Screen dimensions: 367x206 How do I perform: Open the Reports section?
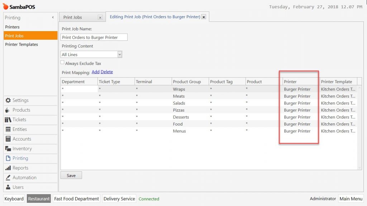coord(20,168)
